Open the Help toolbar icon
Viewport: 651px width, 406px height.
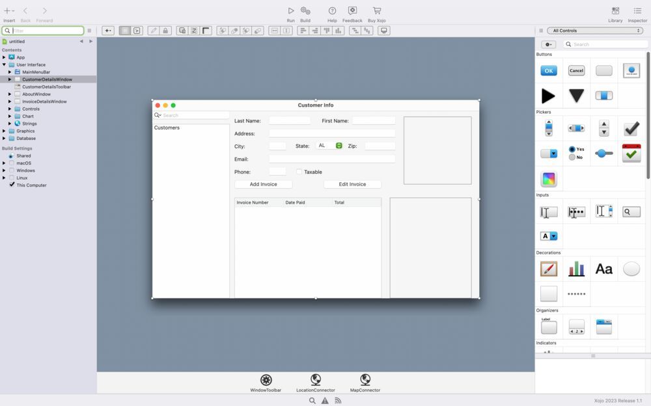tap(332, 11)
